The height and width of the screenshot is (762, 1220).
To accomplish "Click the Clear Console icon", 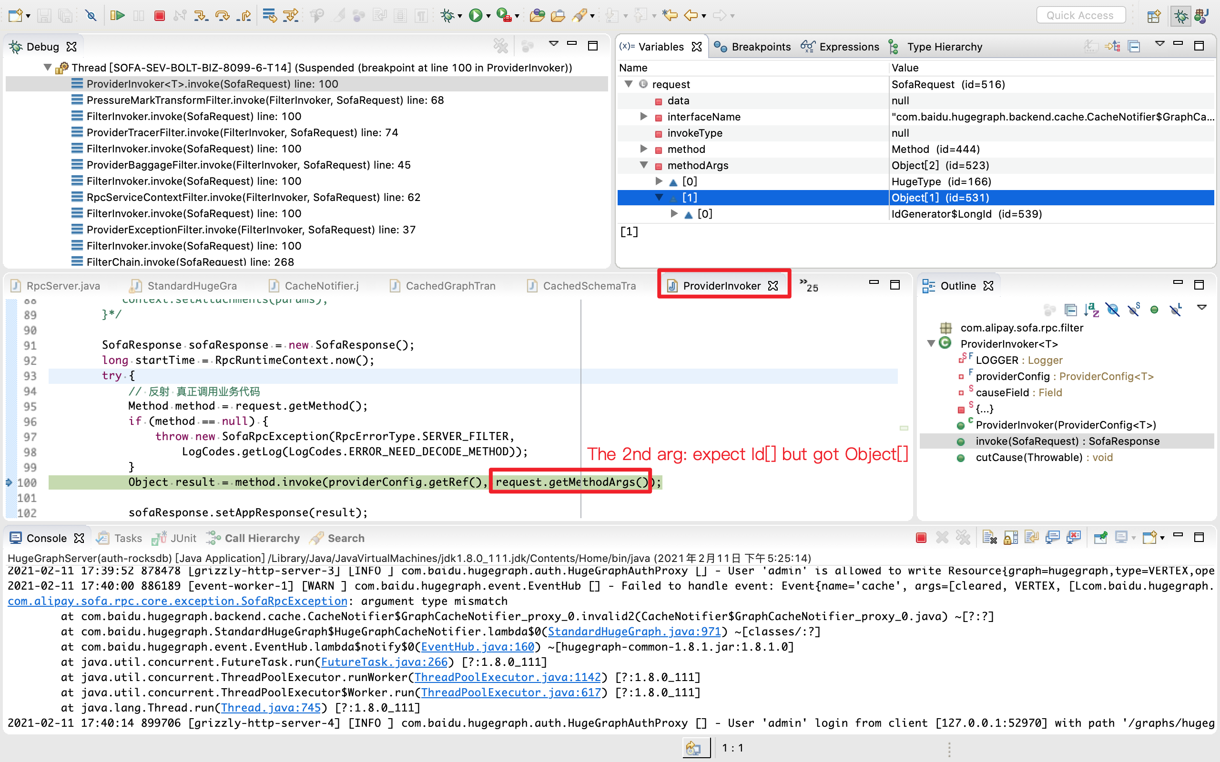I will pyautogui.click(x=989, y=538).
